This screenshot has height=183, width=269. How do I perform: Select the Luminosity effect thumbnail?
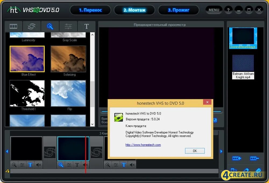(27, 35)
